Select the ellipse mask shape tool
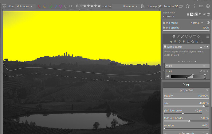 coord(190,36)
